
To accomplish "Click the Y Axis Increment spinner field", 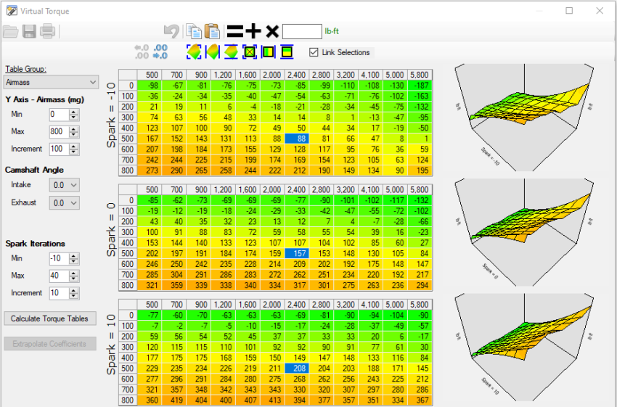I will 58,149.
